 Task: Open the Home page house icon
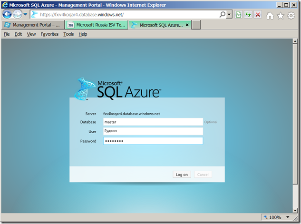coord(270,16)
